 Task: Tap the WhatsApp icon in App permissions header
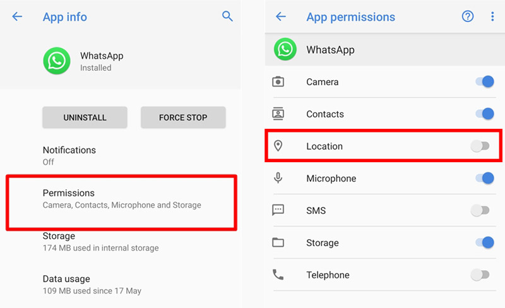[x=285, y=49]
